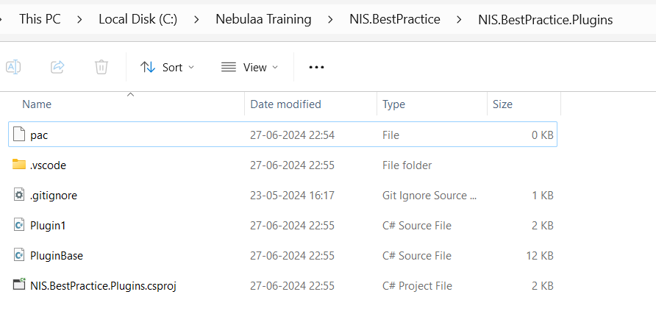Sort by Date modified column header

285,104
